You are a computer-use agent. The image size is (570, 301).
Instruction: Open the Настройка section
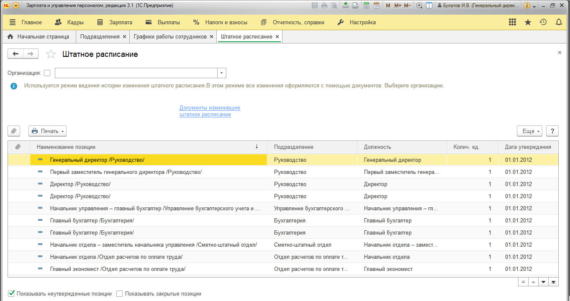click(357, 22)
